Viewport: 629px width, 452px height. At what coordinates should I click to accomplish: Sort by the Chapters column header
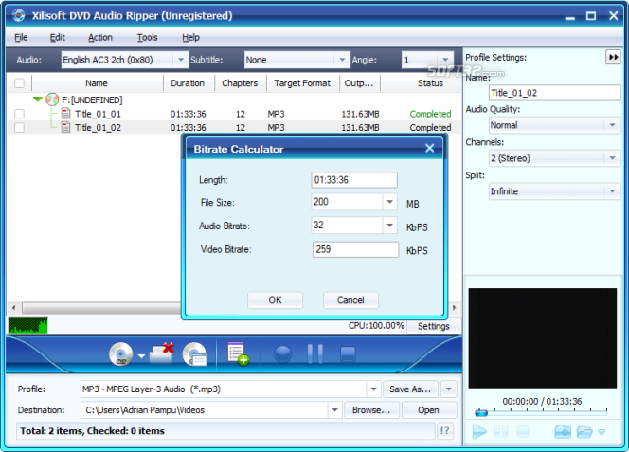[240, 83]
